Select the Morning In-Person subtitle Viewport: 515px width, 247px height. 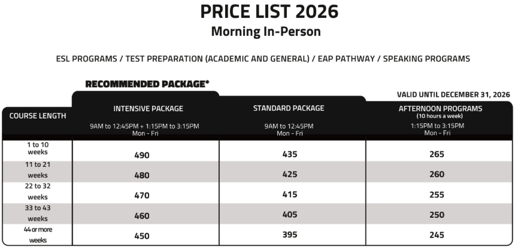tap(265, 32)
